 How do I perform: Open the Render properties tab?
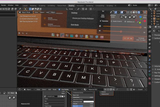pos(149,36)
